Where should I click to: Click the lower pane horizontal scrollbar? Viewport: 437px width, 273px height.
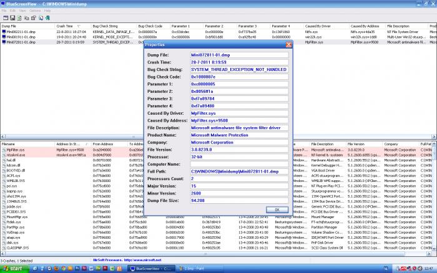(x=216, y=254)
